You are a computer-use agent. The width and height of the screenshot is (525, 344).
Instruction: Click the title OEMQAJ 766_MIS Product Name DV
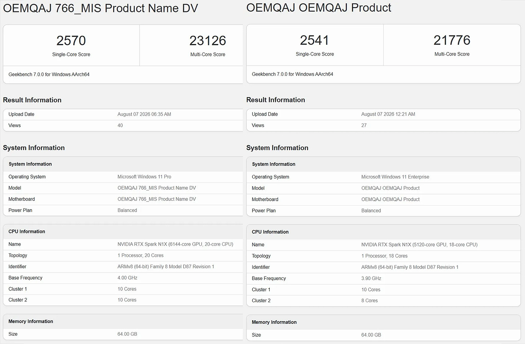[101, 8]
